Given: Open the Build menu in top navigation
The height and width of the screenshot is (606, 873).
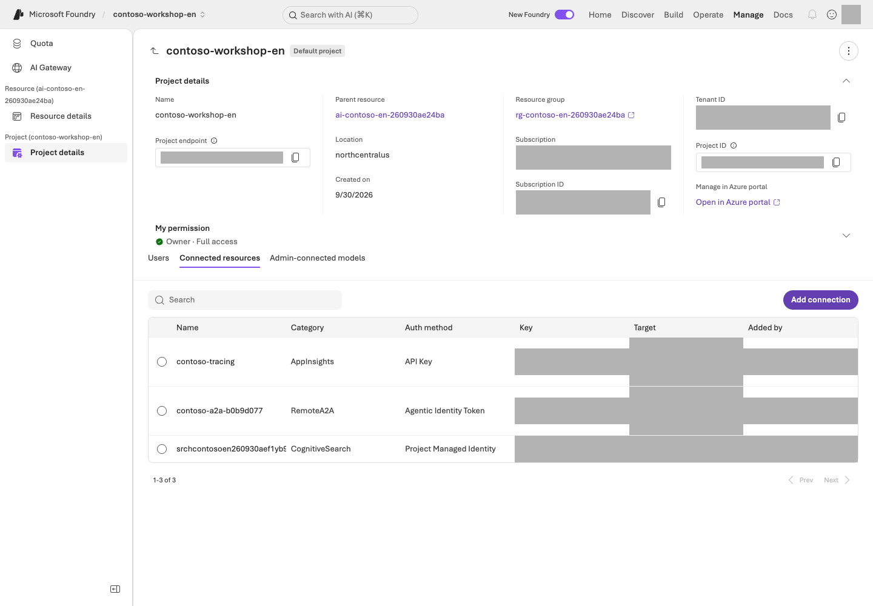Looking at the screenshot, I should [x=674, y=15].
